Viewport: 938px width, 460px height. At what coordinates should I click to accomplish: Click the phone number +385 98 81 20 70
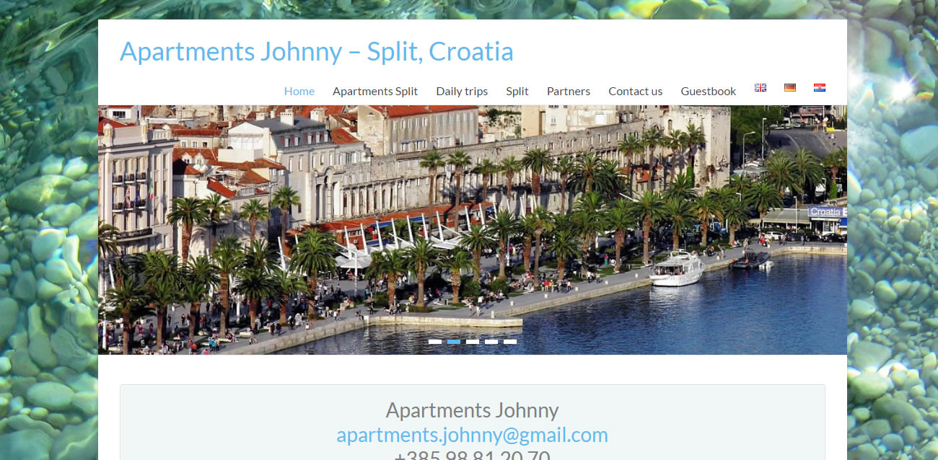point(472,456)
